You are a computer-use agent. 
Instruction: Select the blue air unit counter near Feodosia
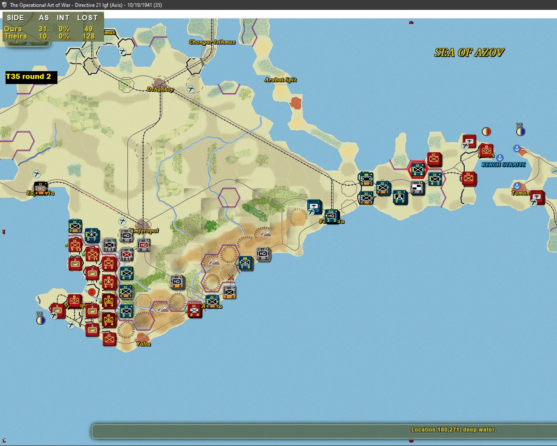[314, 207]
